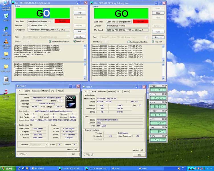Click Exit in the 47 minutes 36 seconds Orthos window
Image resolution: width=214 pixels, height=171 pixels.
(158, 32)
